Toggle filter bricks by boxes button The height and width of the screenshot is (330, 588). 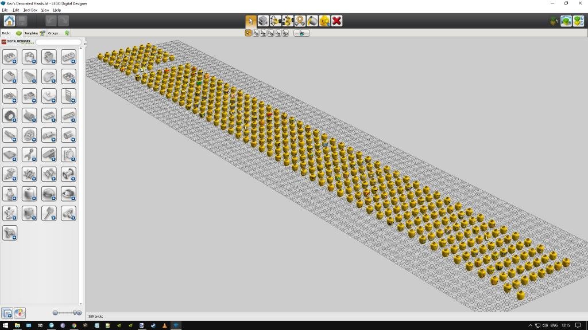[7, 313]
